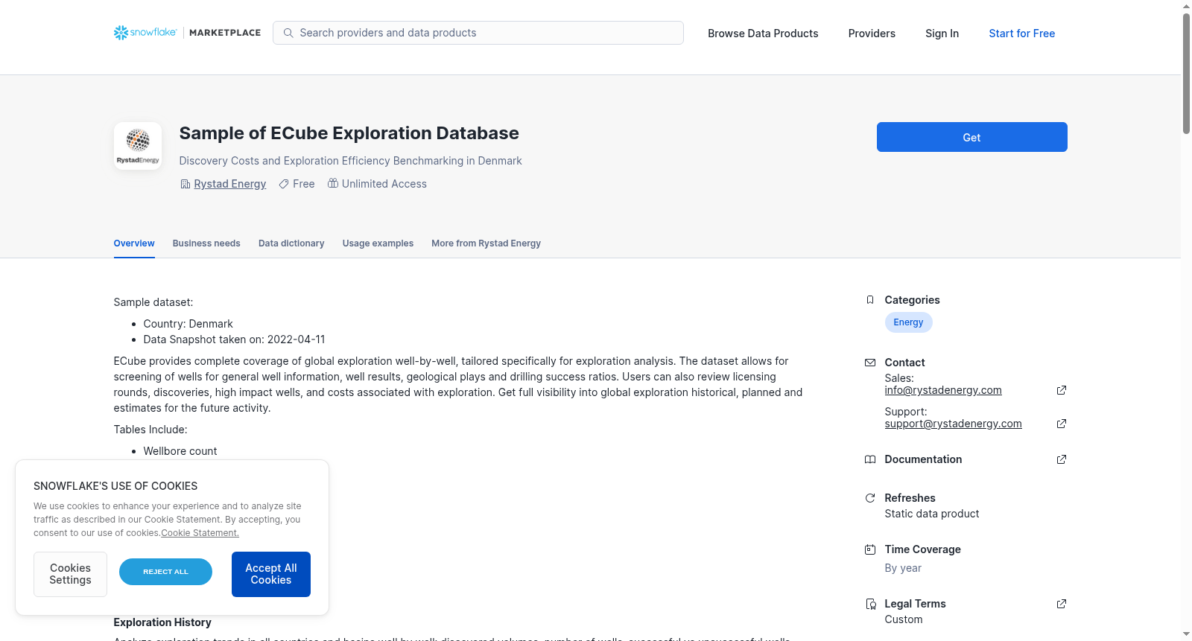
Task: Click the price tag icon beside Free
Action: point(284,184)
